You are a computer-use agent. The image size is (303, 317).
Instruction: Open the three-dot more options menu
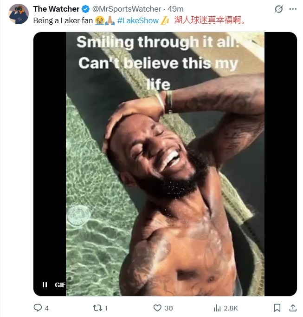pos(293,9)
